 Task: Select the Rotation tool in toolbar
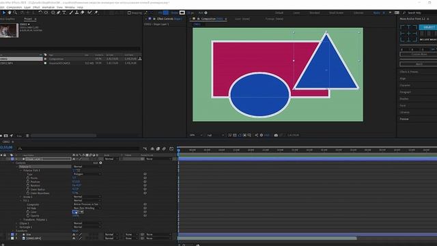tap(40, 12)
